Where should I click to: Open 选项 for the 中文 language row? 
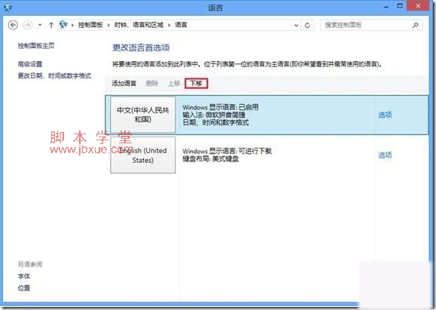[x=385, y=115]
